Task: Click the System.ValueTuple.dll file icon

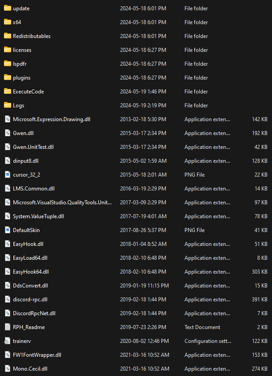Action: [x=8, y=216]
